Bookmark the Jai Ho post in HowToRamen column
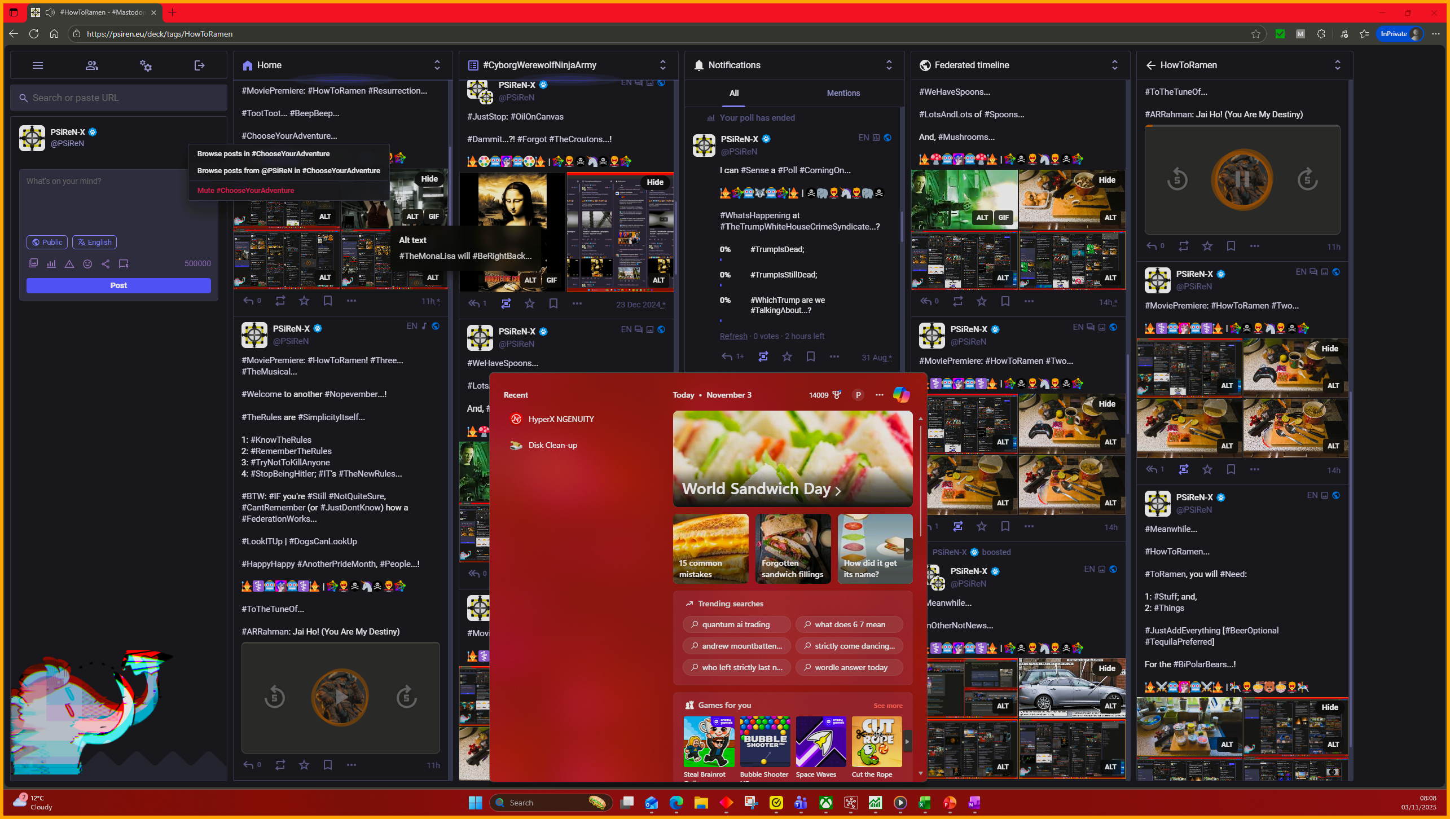1450x819 pixels. [1231, 246]
